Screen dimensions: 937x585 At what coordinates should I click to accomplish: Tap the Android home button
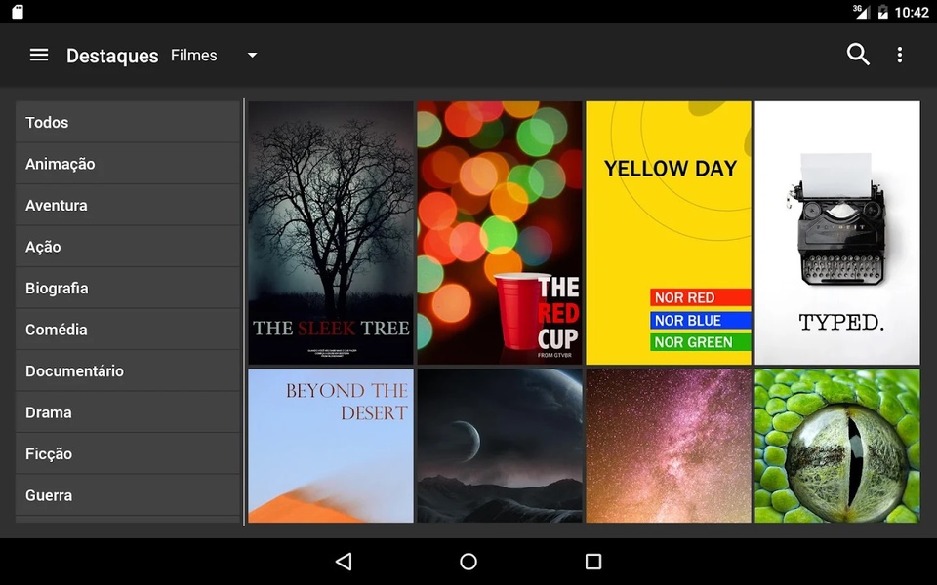pyautogui.click(x=468, y=562)
